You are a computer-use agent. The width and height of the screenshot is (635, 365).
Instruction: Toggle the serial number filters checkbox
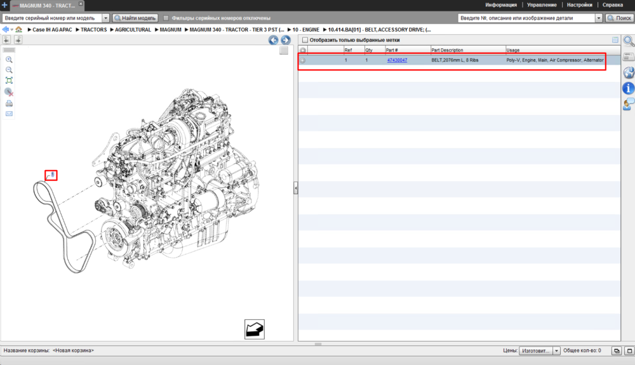pyautogui.click(x=166, y=18)
